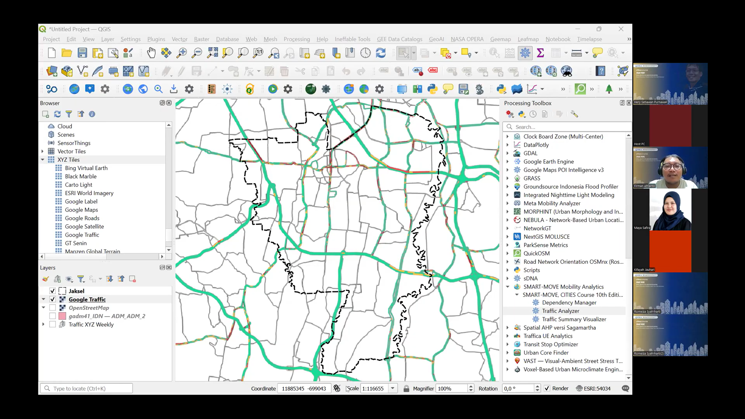Click the Zoom Full extent icon
745x419 pixels.
[213, 53]
